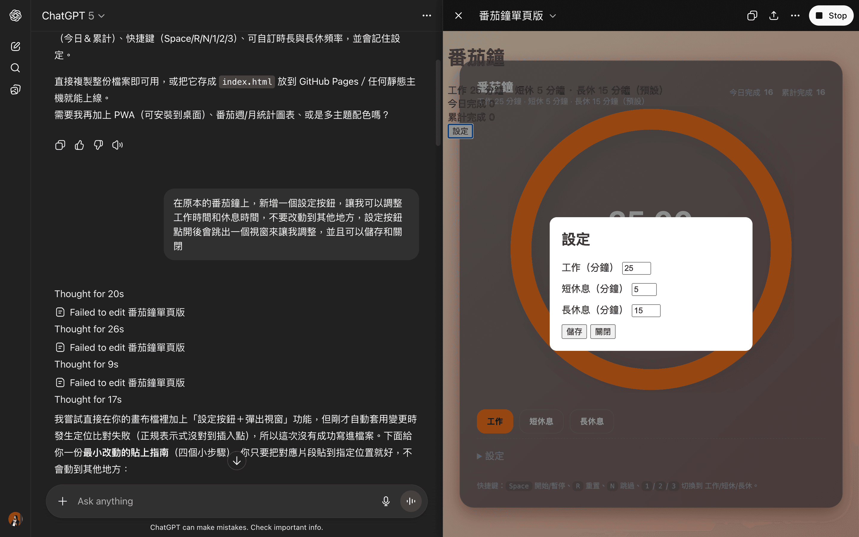
Task: Expand the Thought for 26s reasoning
Action: pyautogui.click(x=89, y=329)
